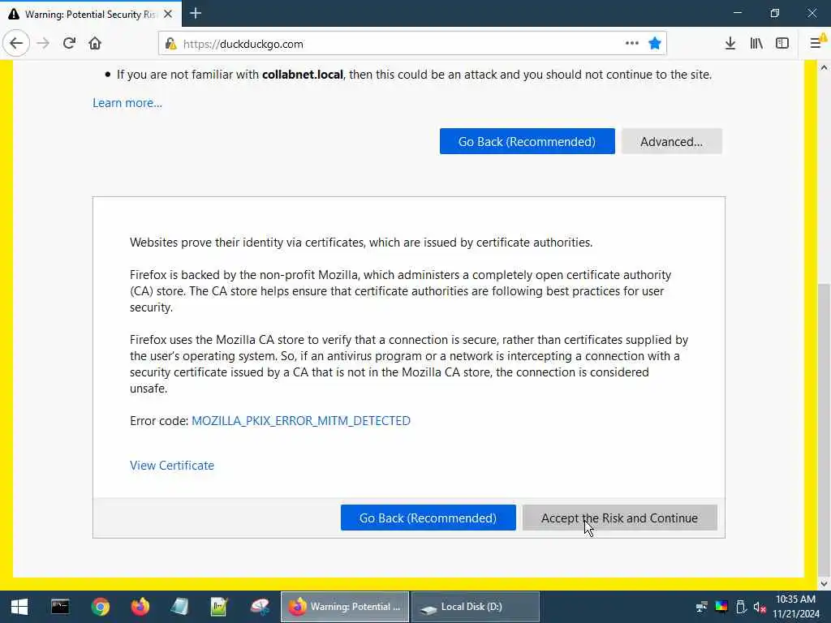The width and height of the screenshot is (831, 623).
Task: Open a new tab with plus button
Action: click(196, 13)
